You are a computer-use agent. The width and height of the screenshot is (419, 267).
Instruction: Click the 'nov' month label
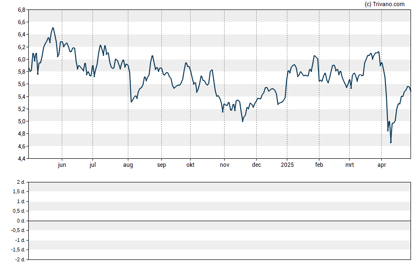pos(225,165)
